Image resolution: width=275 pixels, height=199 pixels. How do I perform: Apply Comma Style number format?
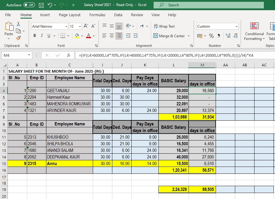coord(219,36)
